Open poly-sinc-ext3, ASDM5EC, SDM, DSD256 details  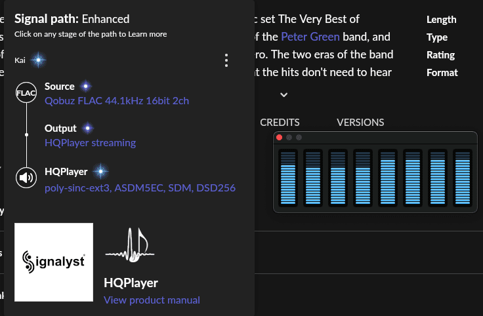pyautogui.click(x=140, y=188)
